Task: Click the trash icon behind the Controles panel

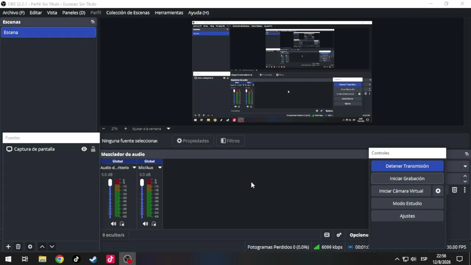Action: [454, 190]
